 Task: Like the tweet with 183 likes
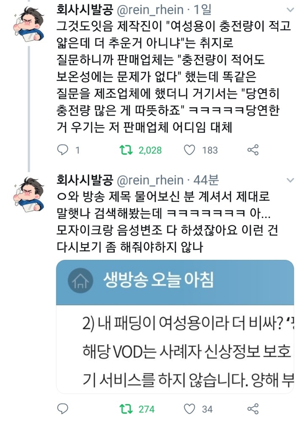(x=189, y=150)
